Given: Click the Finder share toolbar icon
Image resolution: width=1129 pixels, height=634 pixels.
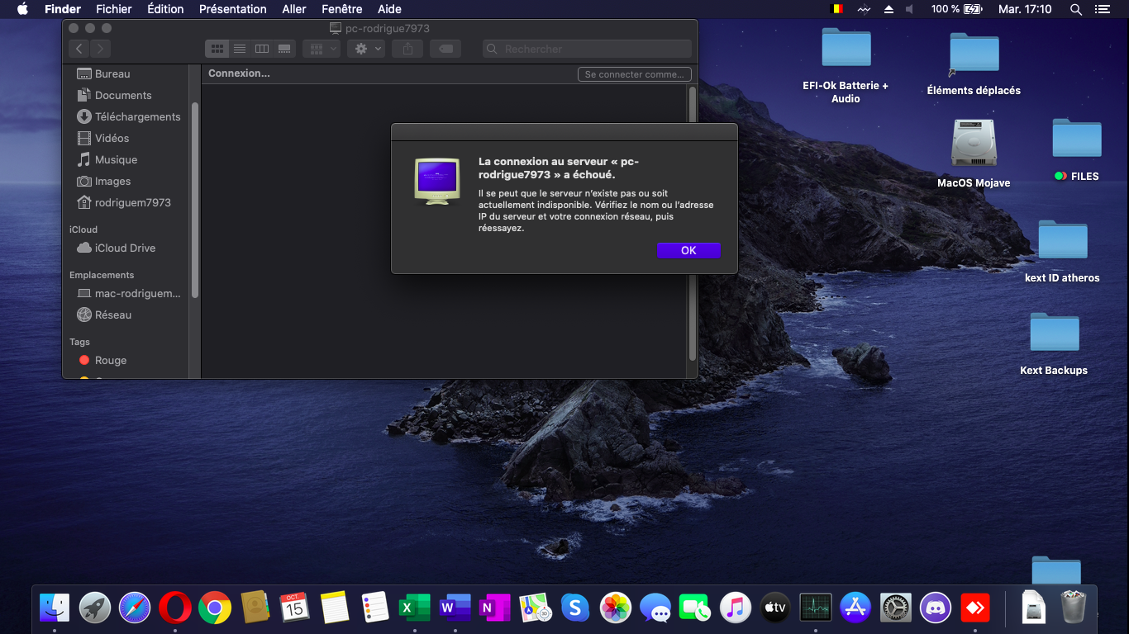Looking at the screenshot, I should point(407,49).
